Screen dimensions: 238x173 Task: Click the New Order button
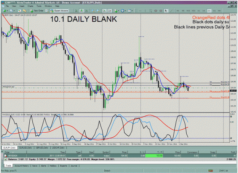[x=37, y=11]
